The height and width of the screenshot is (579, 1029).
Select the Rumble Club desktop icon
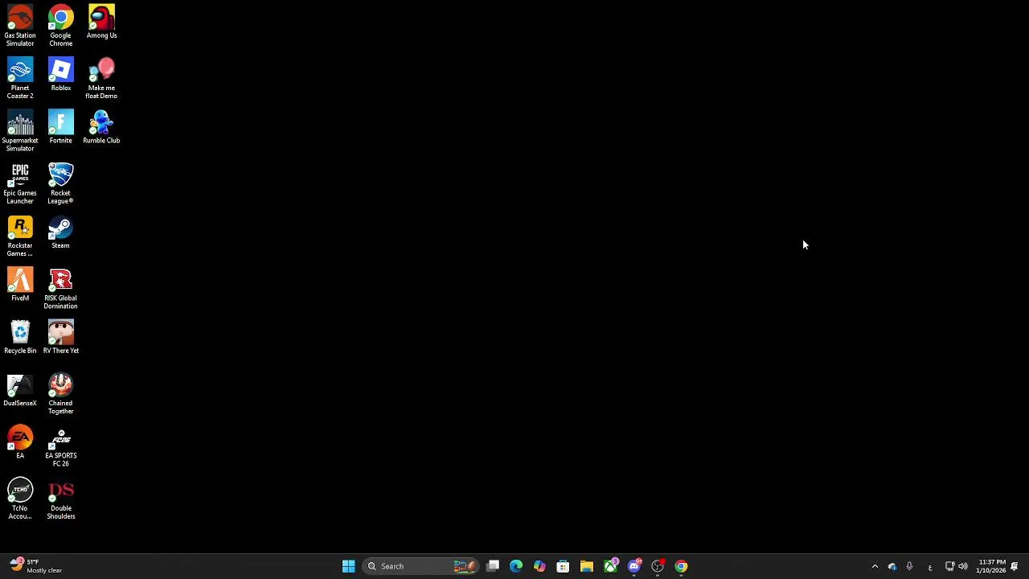point(101,126)
